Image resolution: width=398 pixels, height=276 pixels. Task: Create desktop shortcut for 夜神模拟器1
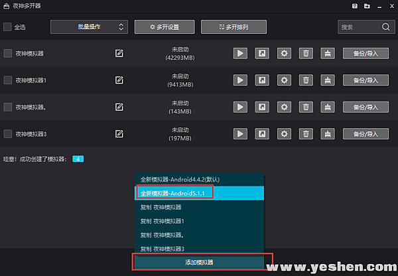pos(262,80)
